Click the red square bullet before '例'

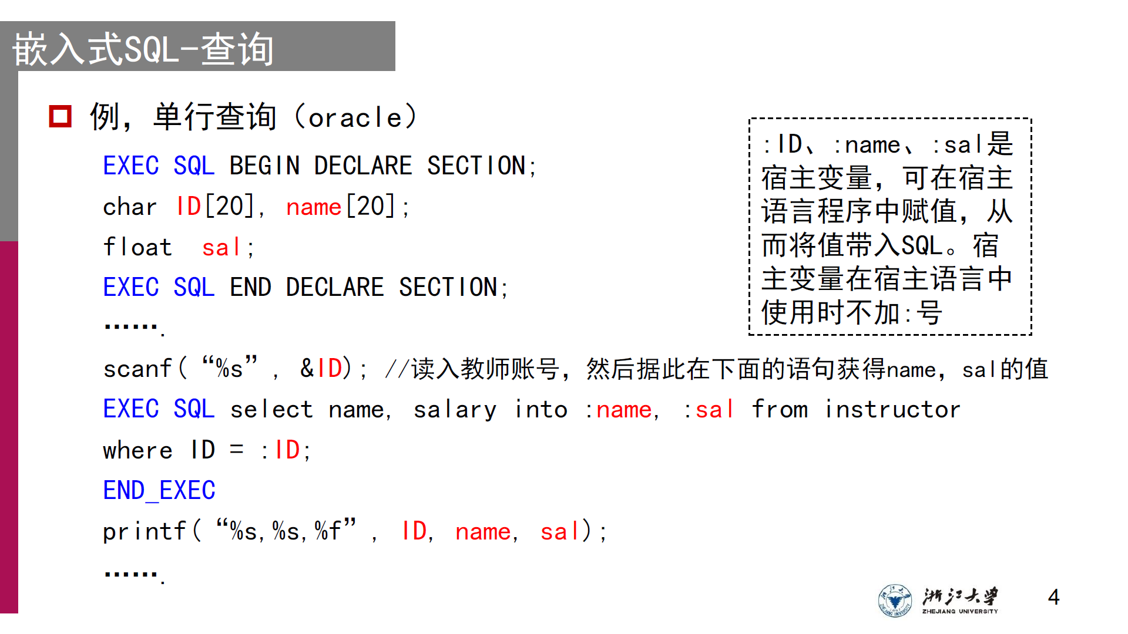(x=60, y=116)
